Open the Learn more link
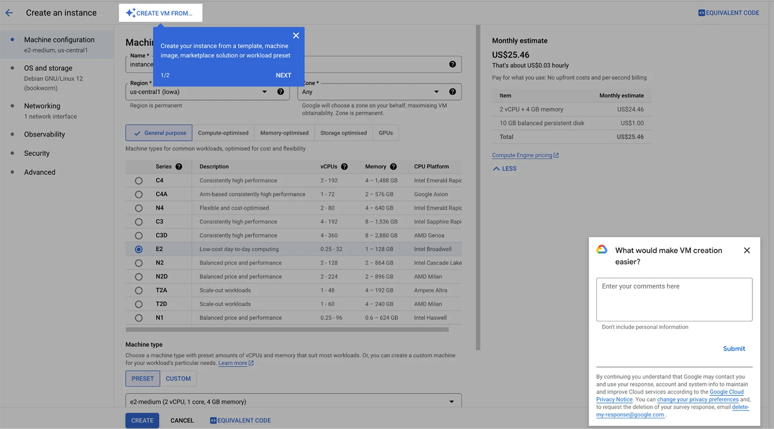The width and height of the screenshot is (774, 429). (236, 363)
